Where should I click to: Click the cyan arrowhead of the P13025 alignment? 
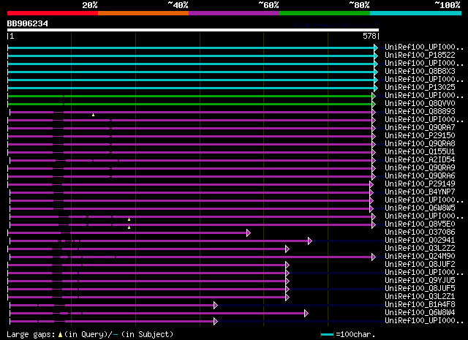[376, 88]
